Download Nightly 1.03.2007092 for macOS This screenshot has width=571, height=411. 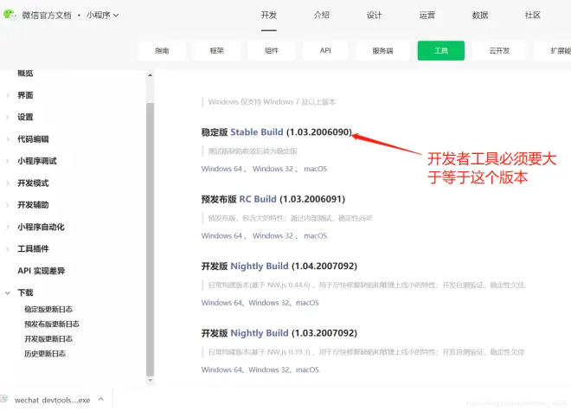(x=307, y=369)
